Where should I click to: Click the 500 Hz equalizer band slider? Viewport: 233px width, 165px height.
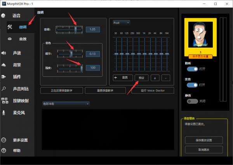(139, 54)
